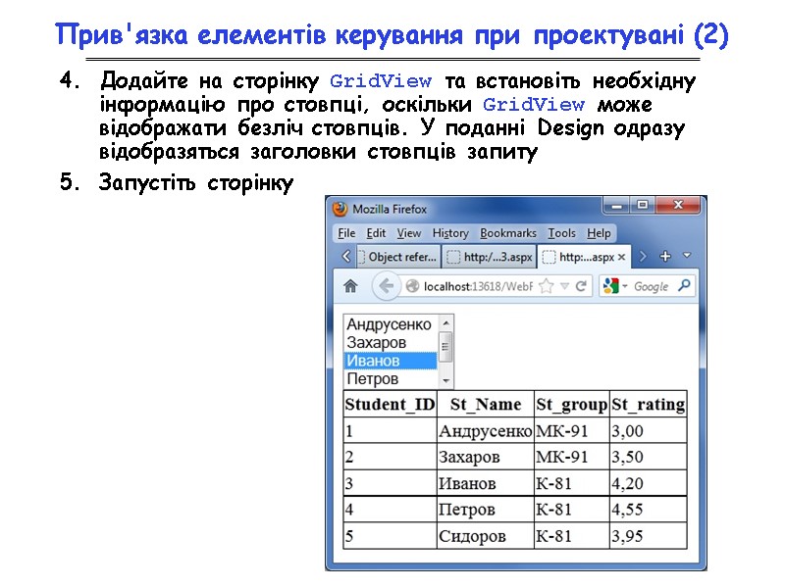Go back with the back arrow button
785x588 pixels.
click(x=386, y=286)
